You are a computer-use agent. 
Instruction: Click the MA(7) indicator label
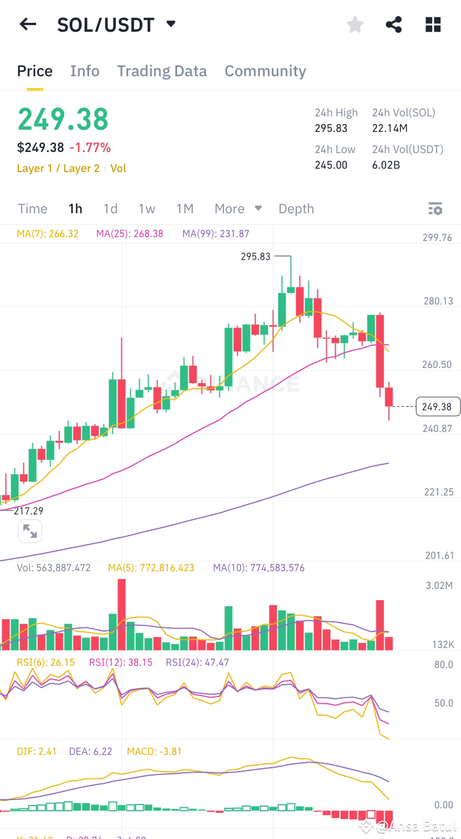[x=48, y=234]
